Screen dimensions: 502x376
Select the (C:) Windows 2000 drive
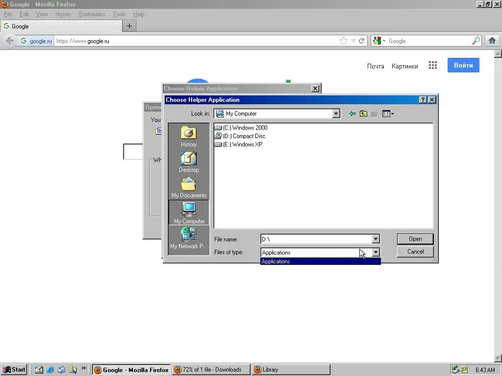click(241, 128)
